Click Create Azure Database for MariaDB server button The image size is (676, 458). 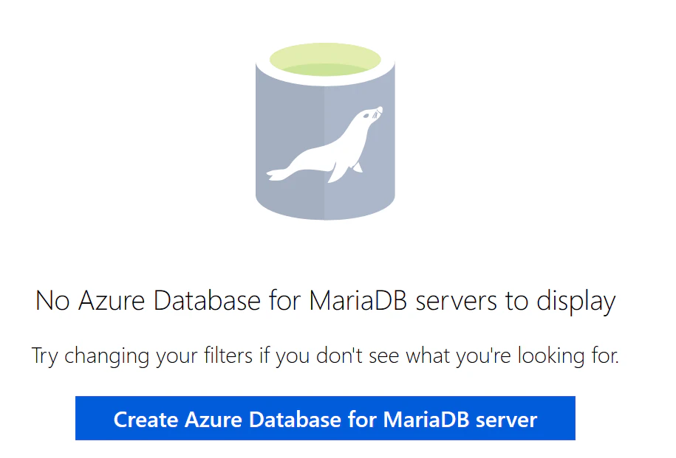325,418
